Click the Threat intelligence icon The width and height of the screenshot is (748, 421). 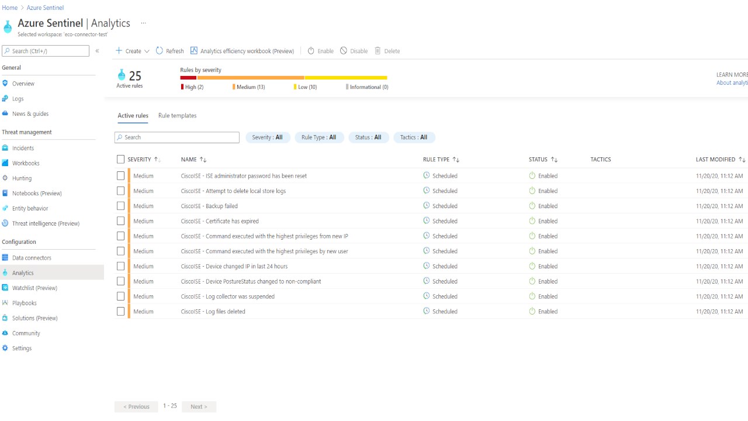coord(5,223)
